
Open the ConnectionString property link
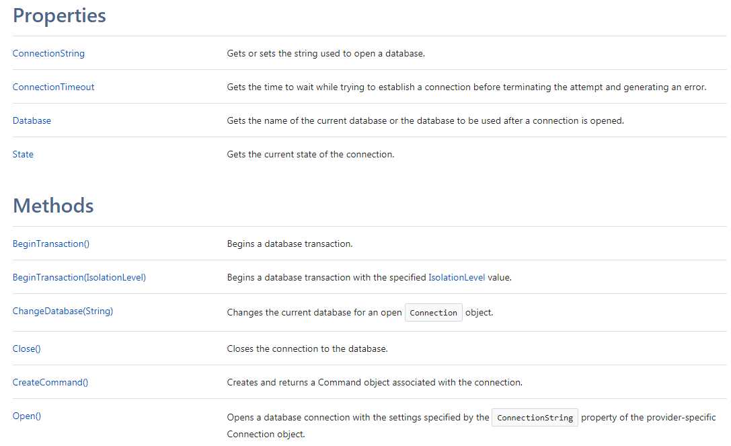(48, 54)
